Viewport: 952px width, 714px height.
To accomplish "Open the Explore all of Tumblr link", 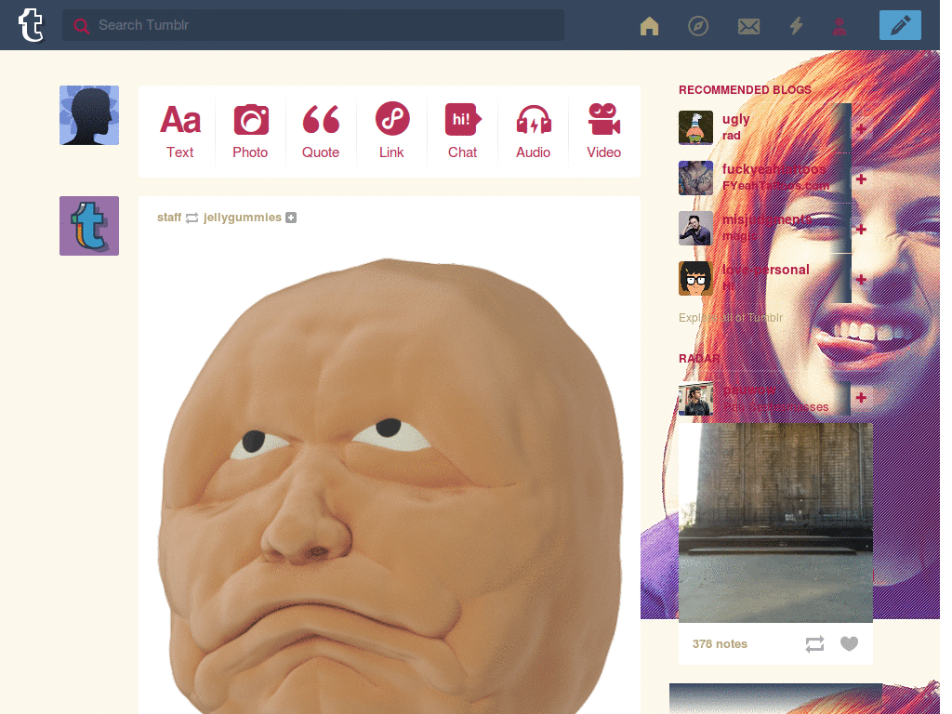I will pyautogui.click(x=731, y=318).
